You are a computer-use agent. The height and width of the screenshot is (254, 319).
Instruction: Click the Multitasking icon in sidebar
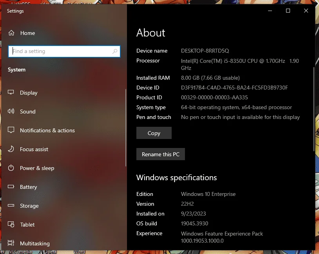(x=11, y=243)
